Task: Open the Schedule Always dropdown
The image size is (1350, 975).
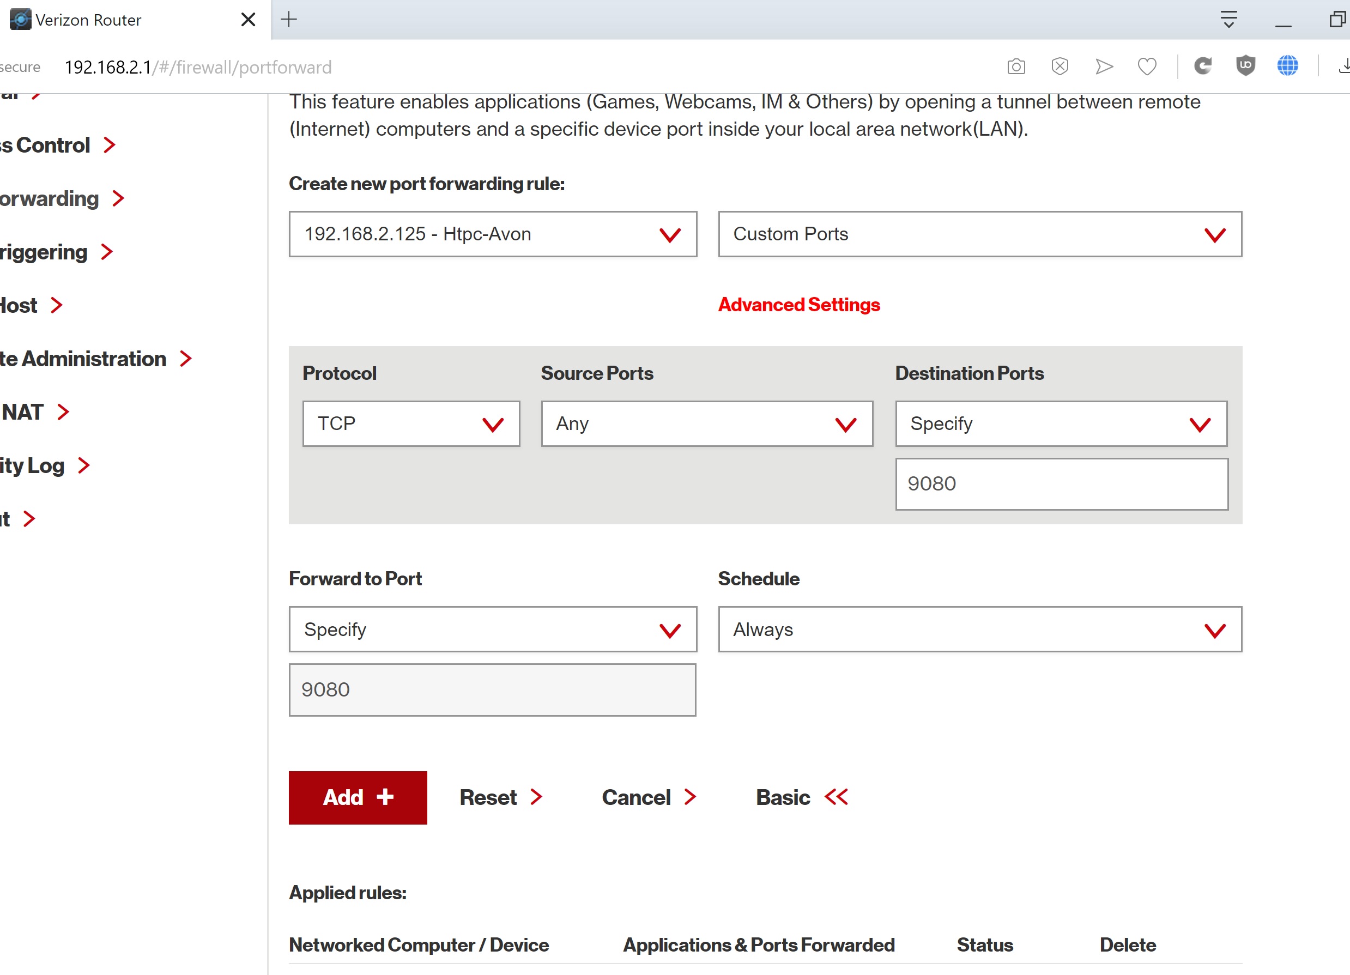Action: point(979,630)
